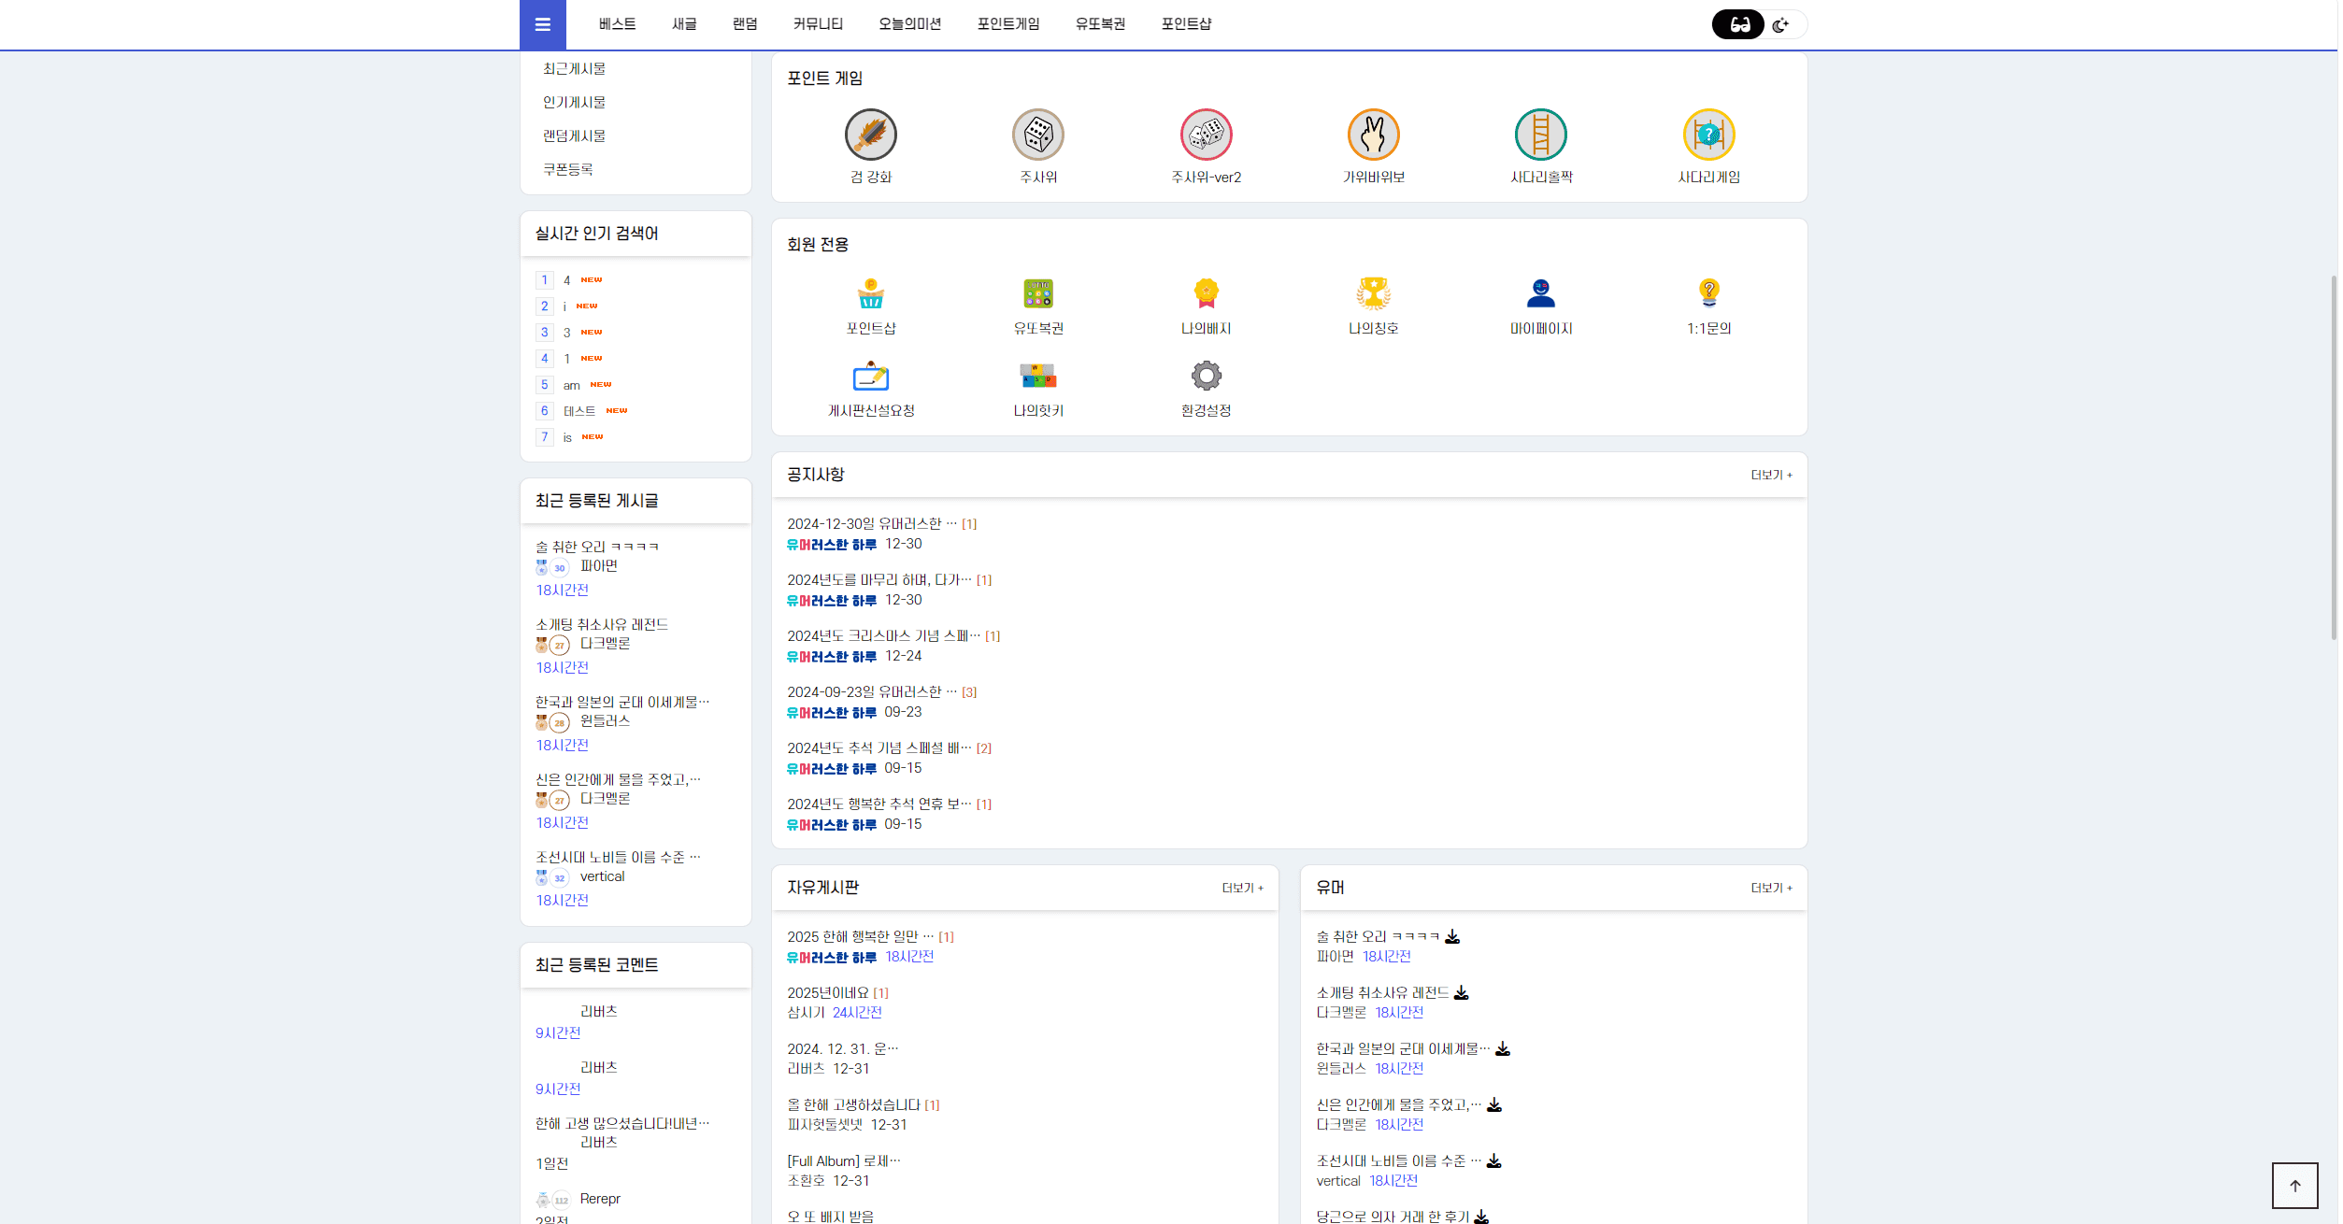Image resolution: width=2343 pixels, height=1224 pixels.
Task: Open the 쿠폰등록 sidebar link
Action: coord(568,170)
